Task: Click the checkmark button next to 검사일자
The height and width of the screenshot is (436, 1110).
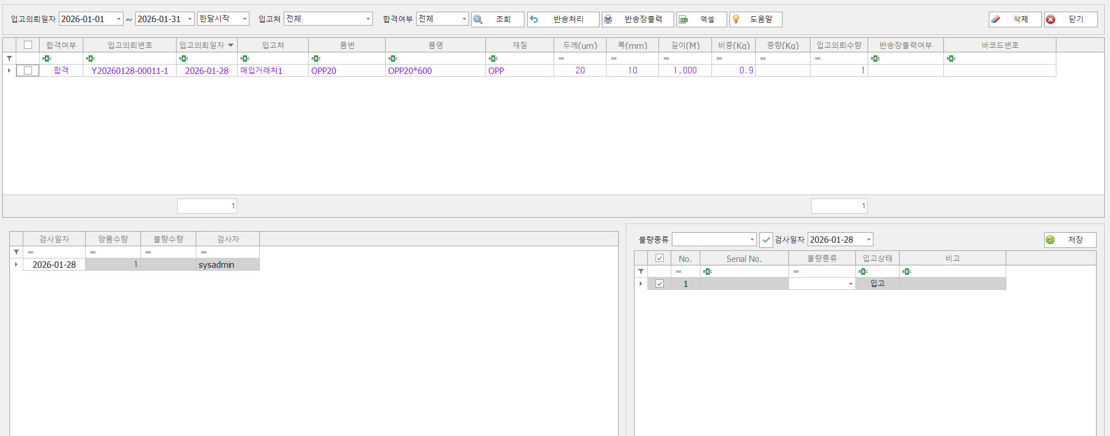Action: pos(766,240)
